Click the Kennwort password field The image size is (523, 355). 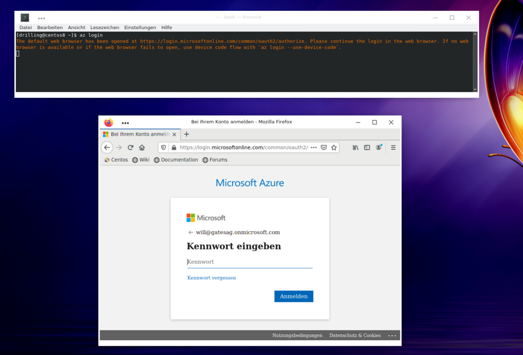pos(250,262)
